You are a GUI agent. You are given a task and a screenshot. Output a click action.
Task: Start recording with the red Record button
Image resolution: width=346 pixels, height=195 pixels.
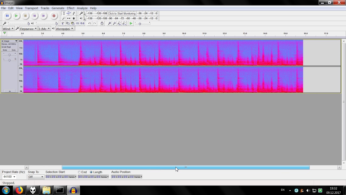pyautogui.click(x=54, y=16)
